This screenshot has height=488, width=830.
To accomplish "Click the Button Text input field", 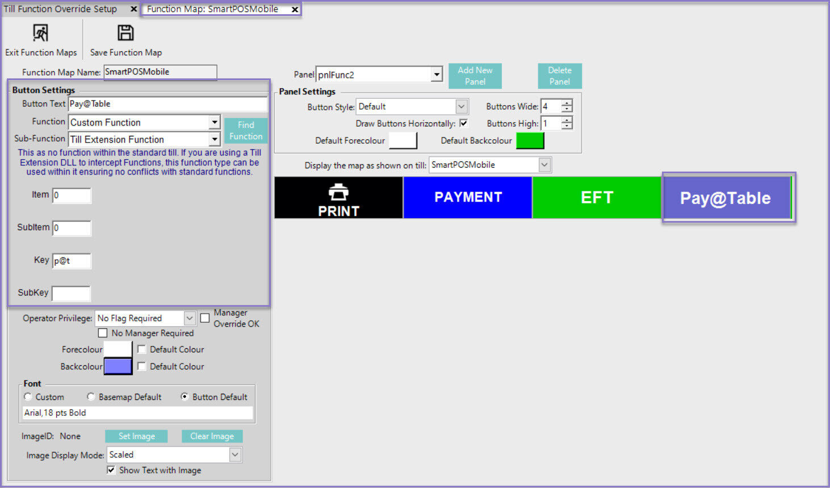I will click(167, 104).
